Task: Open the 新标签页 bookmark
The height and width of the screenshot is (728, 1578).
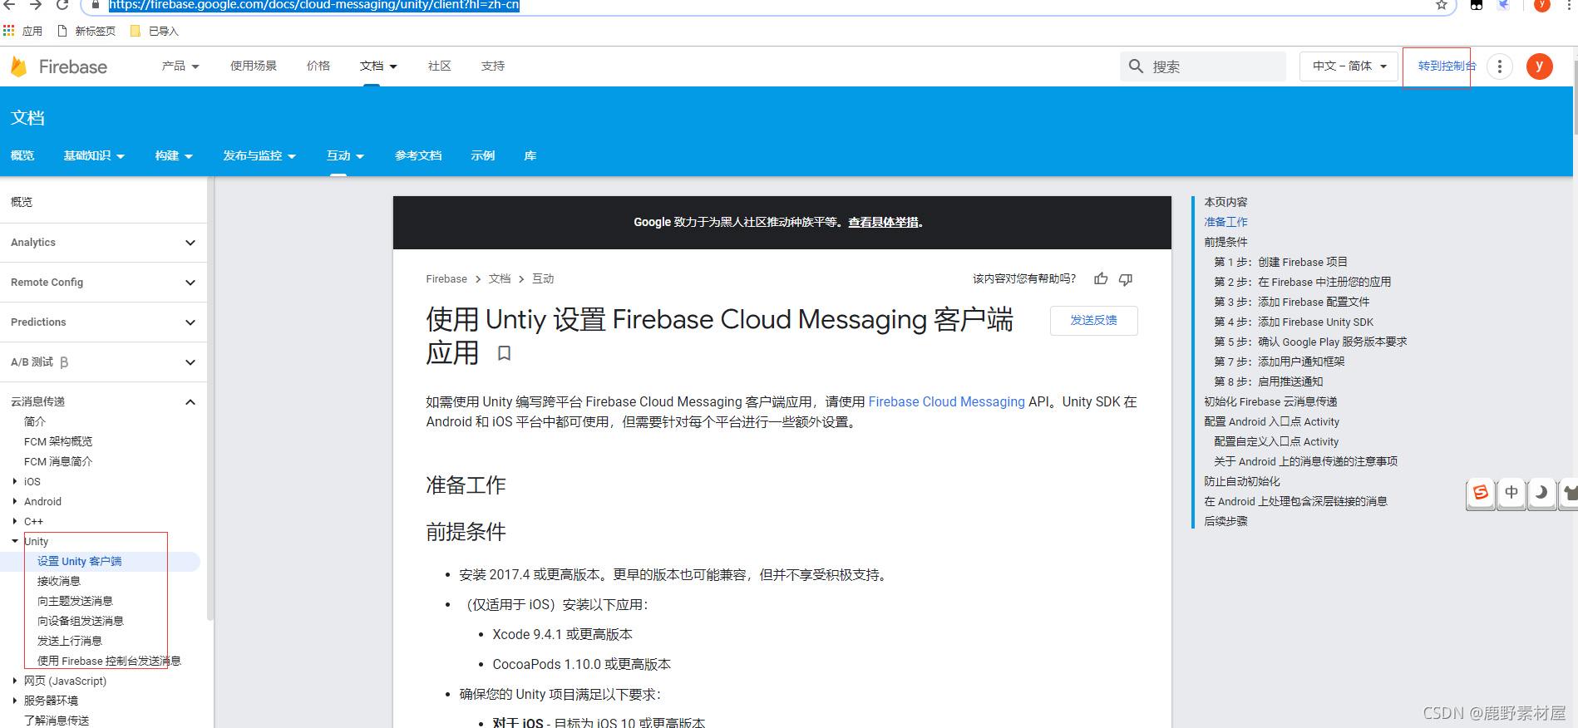Action: click(x=86, y=31)
